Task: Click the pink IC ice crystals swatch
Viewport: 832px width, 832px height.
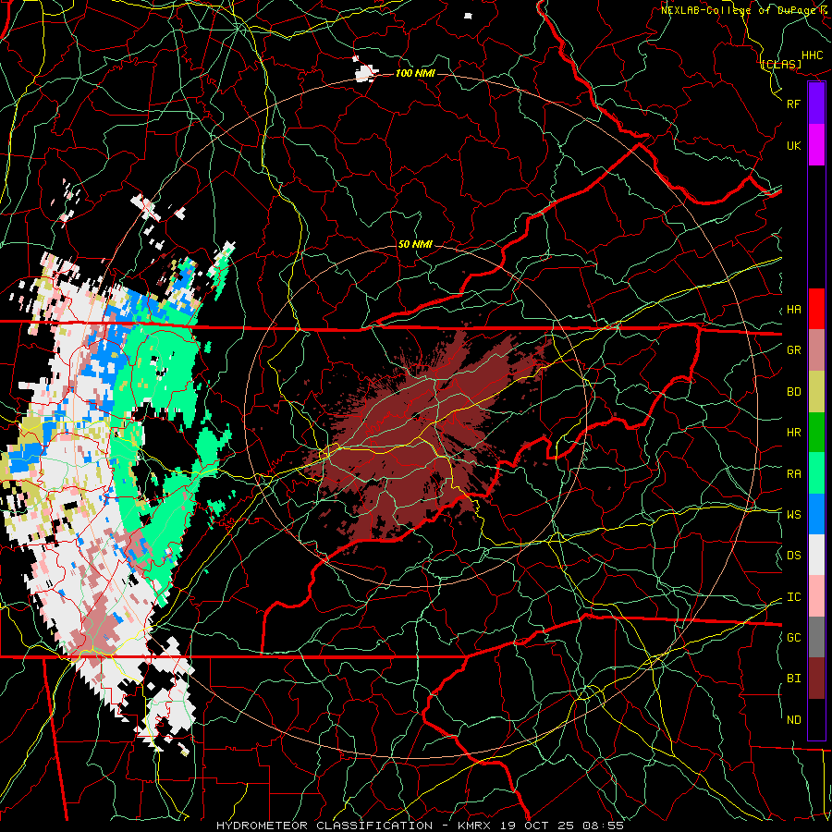Action: click(816, 596)
